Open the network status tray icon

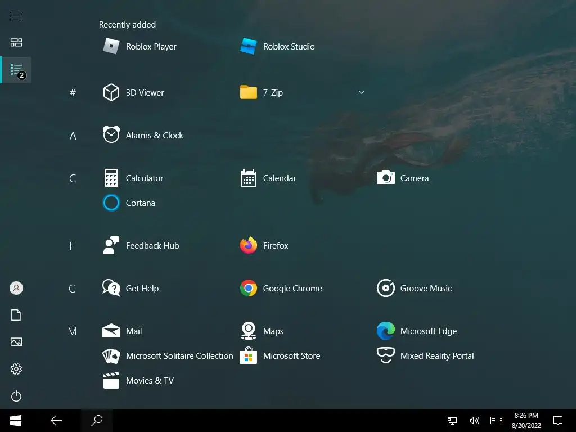click(x=452, y=421)
